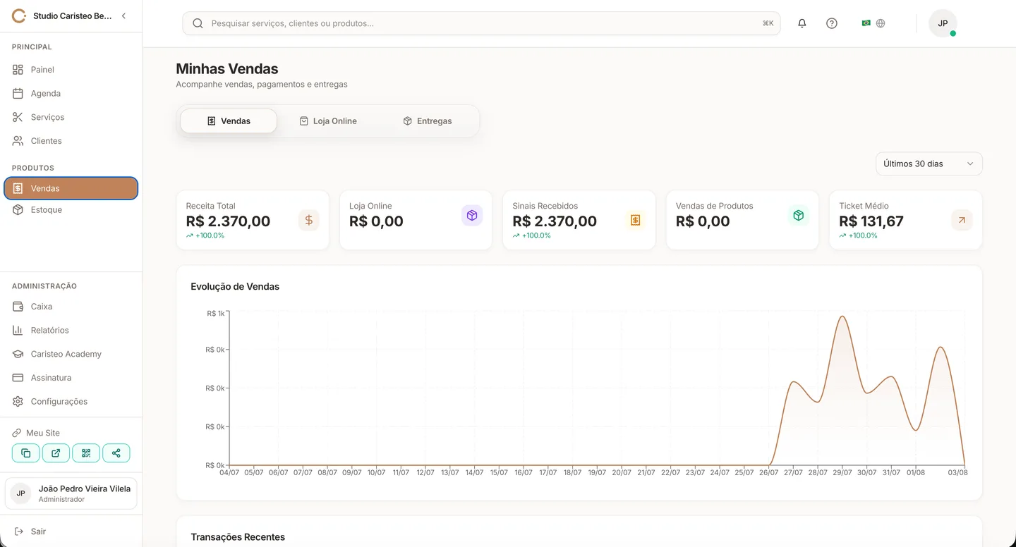Switch to the Entregas tab
1016x547 pixels.
coord(428,121)
